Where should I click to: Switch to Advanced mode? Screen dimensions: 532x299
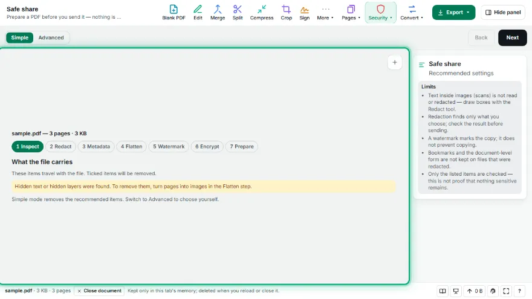[x=51, y=37]
